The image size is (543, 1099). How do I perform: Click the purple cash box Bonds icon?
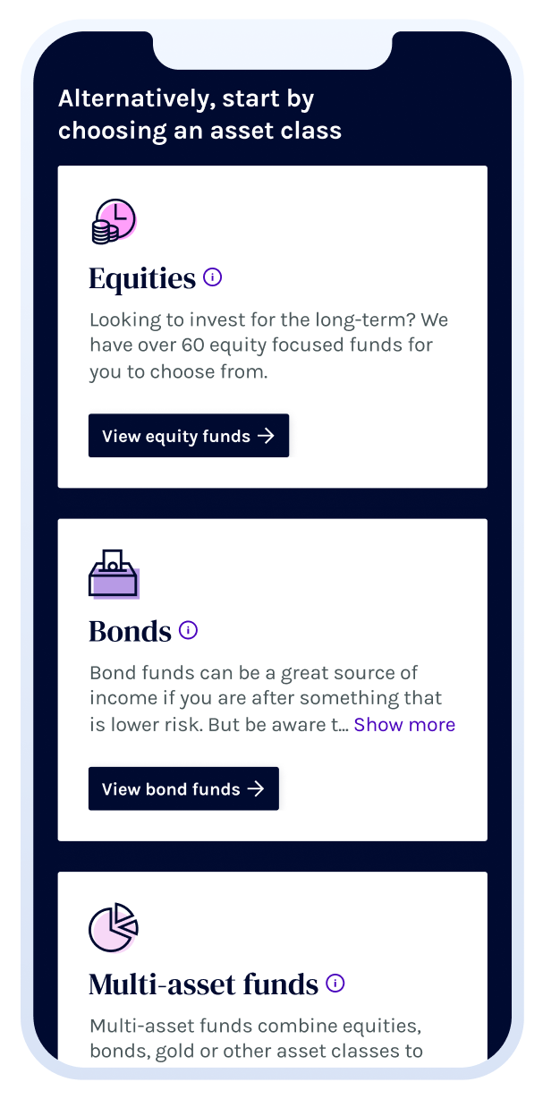pos(114,574)
